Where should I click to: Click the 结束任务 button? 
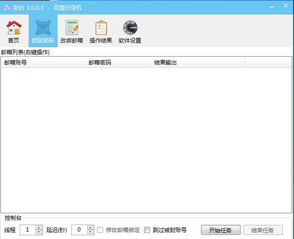263,230
